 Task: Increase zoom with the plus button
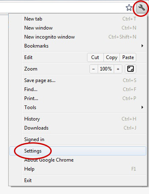(118, 69)
